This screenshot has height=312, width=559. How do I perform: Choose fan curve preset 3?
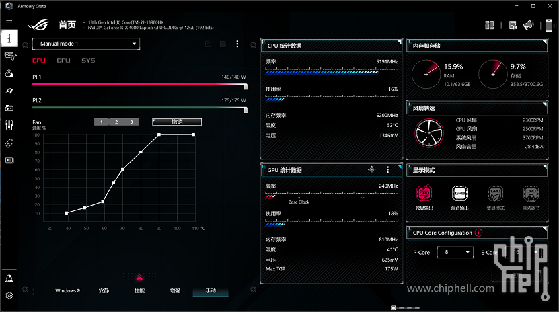point(131,122)
